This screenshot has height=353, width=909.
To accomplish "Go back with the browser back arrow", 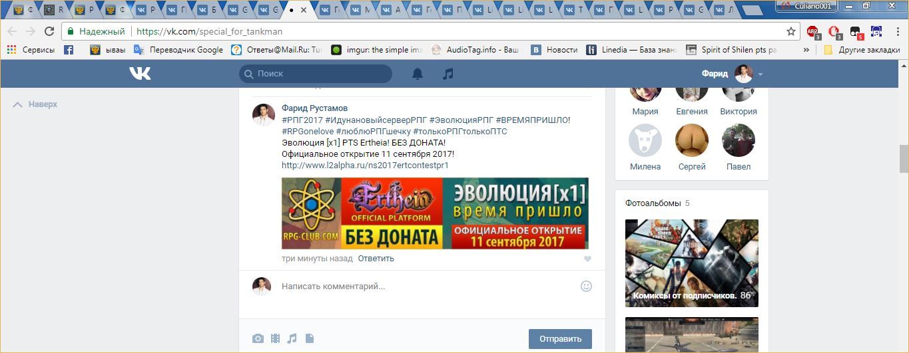I will click(12, 31).
